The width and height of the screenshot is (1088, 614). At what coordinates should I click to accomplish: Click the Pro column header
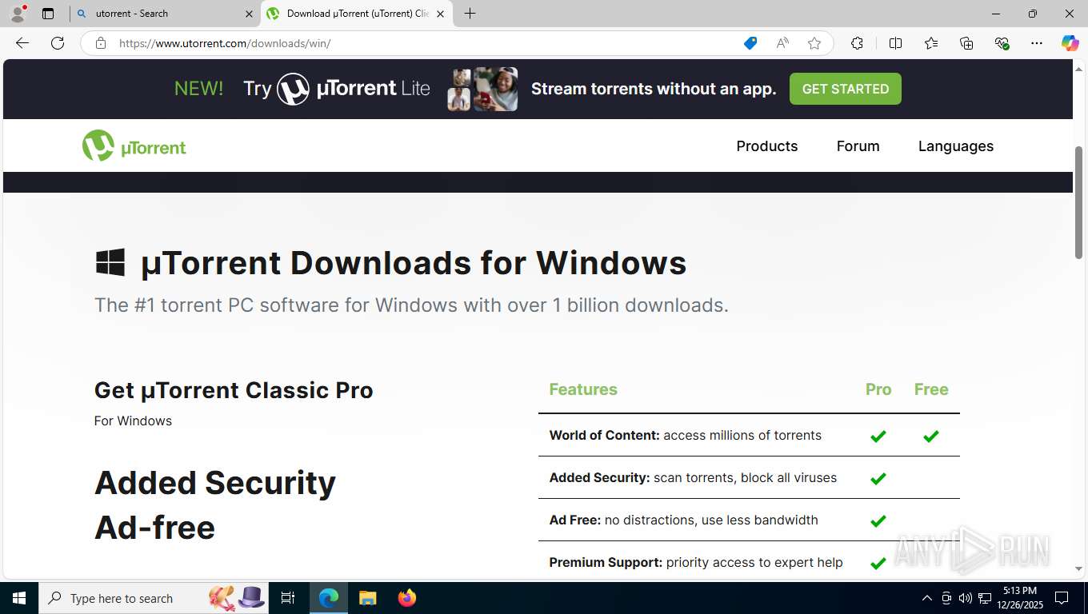coord(878,389)
